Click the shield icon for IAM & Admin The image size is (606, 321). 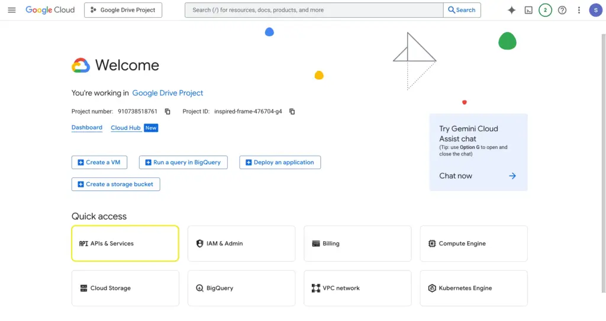(199, 244)
